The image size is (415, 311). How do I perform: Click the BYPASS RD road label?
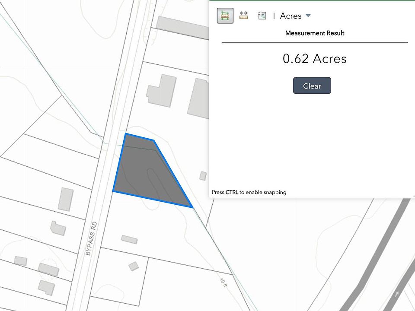(92, 238)
